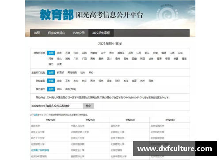221x160 pixels.
Task: Select the 高校招生章程 navigation tab
Action: [101, 33]
